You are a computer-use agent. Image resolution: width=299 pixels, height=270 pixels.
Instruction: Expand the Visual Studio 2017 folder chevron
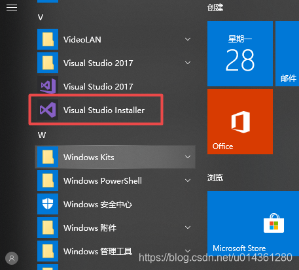(188, 63)
